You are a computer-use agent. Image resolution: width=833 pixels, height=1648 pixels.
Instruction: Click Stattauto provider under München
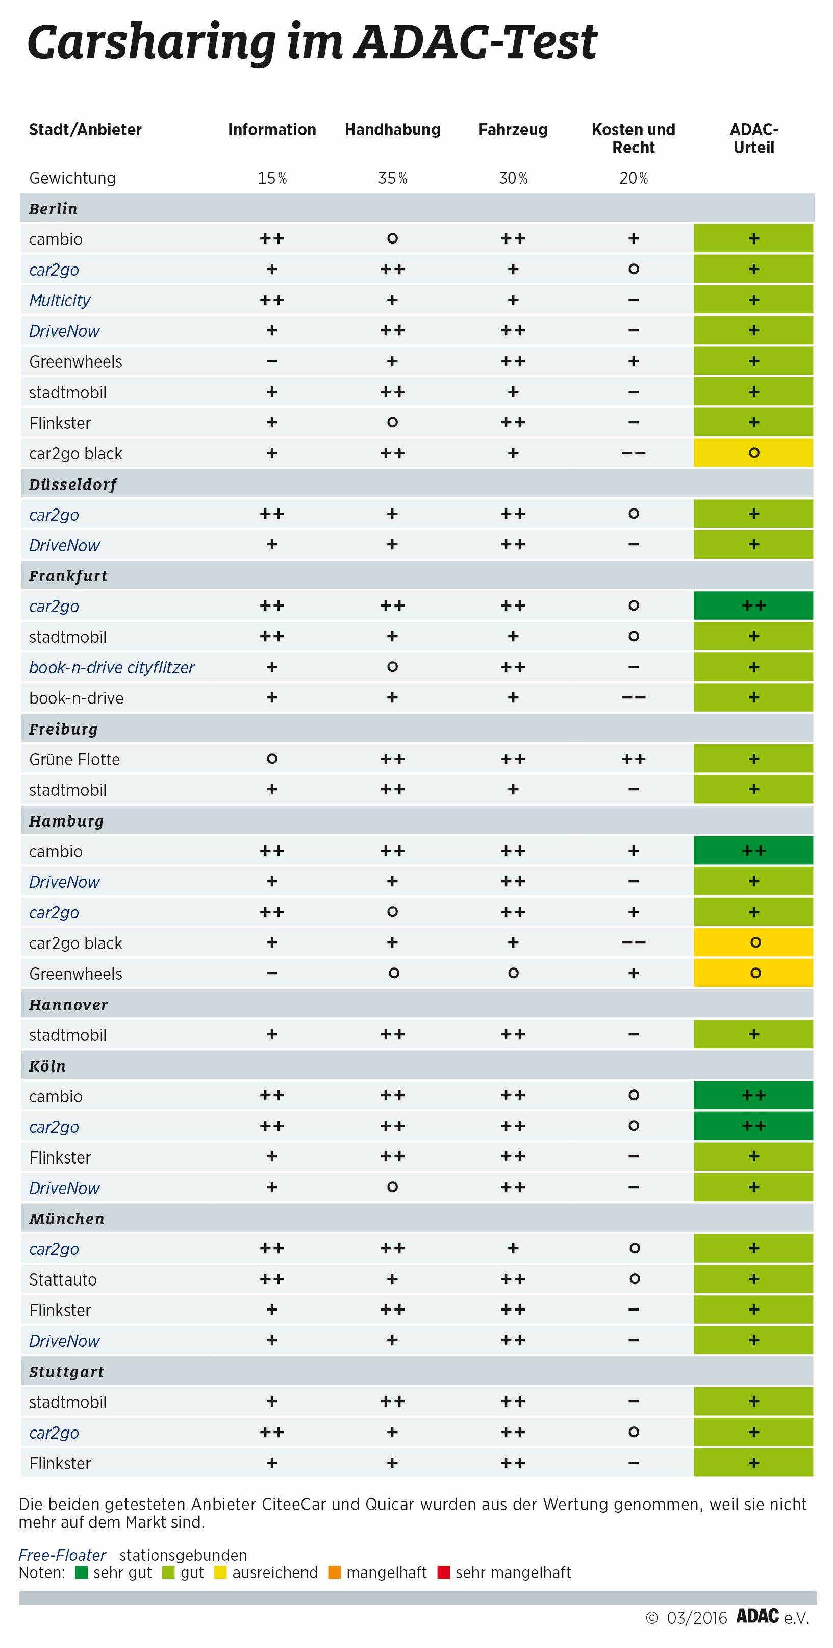point(63,1279)
